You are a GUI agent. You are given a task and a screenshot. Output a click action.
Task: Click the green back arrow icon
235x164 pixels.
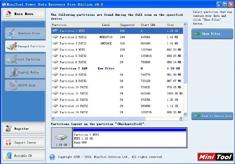[x=197, y=116]
